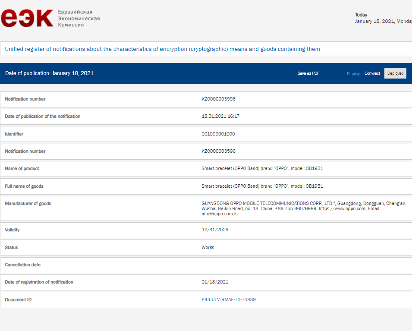Select the Identifier value 001000001000

tap(218, 134)
